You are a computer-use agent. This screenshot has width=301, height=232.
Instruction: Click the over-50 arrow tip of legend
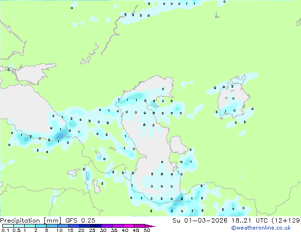click(150, 226)
